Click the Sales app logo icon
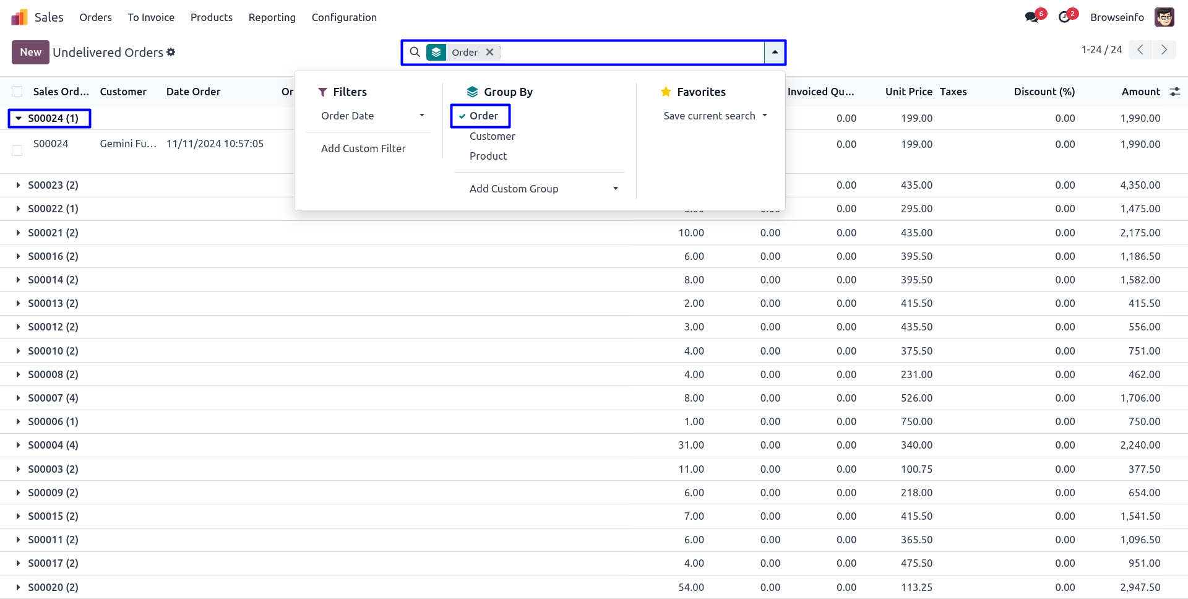 click(x=19, y=17)
